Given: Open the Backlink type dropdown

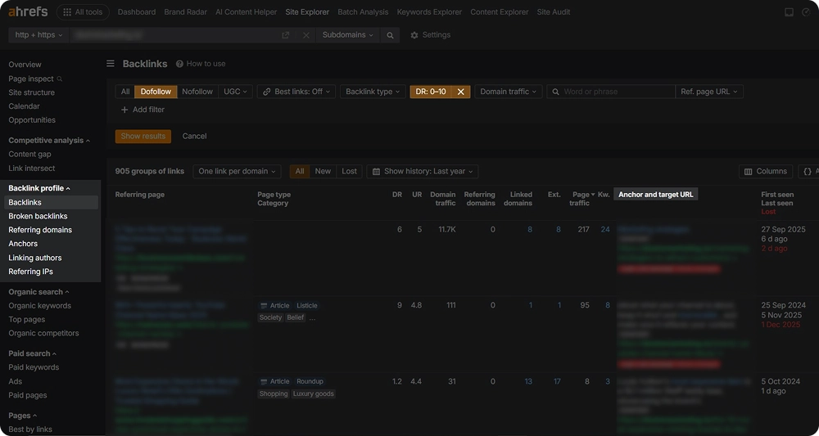Looking at the screenshot, I should [x=373, y=92].
